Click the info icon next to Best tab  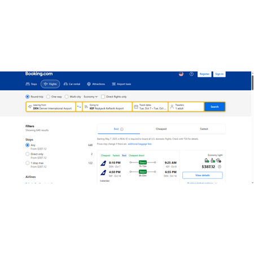(122, 129)
